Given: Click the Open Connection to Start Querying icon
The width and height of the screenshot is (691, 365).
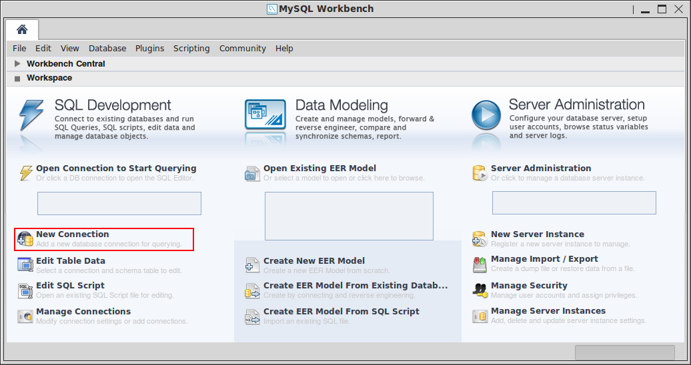Looking at the screenshot, I should [x=26, y=173].
